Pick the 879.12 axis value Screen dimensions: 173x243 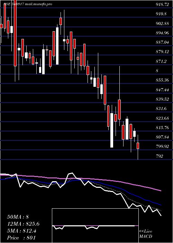pyautogui.click(x=162, y=52)
